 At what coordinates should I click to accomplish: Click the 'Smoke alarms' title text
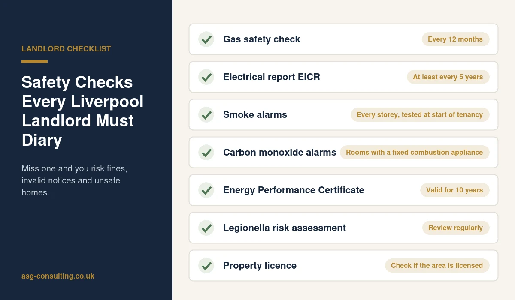click(255, 115)
